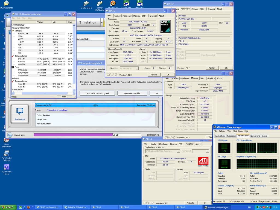
Task: Switch to CPUID Hardware Monitor taskbar button
Action: point(48,207)
